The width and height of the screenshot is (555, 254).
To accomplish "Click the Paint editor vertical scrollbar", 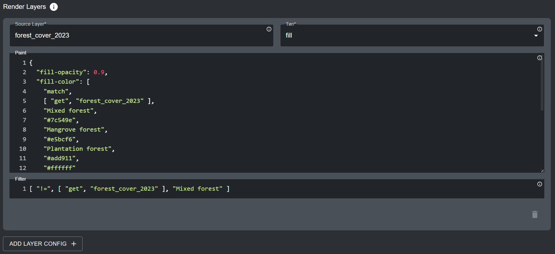I will [x=542, y=86].
